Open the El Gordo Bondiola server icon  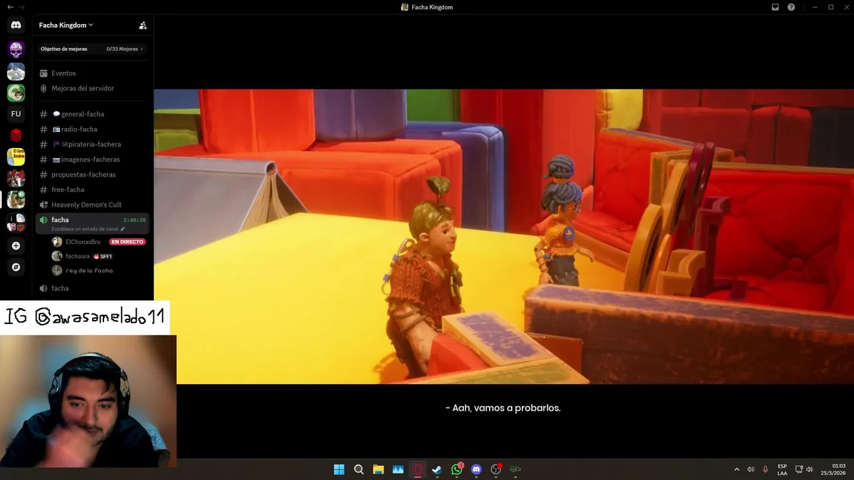16,157
